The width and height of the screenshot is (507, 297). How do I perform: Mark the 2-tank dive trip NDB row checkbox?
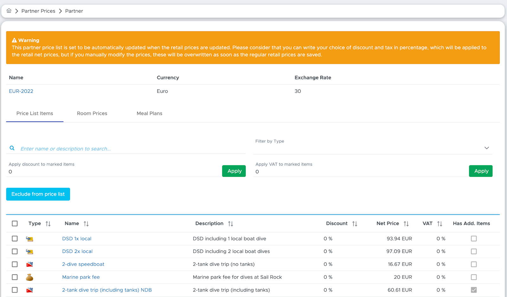point(15,290)
